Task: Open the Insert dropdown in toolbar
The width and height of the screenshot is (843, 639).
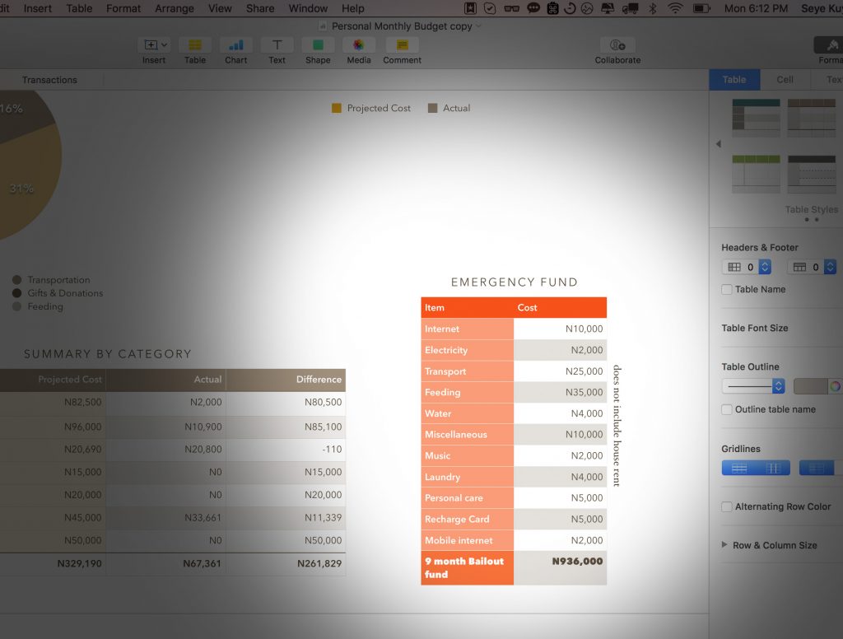Action: (154, 45)
